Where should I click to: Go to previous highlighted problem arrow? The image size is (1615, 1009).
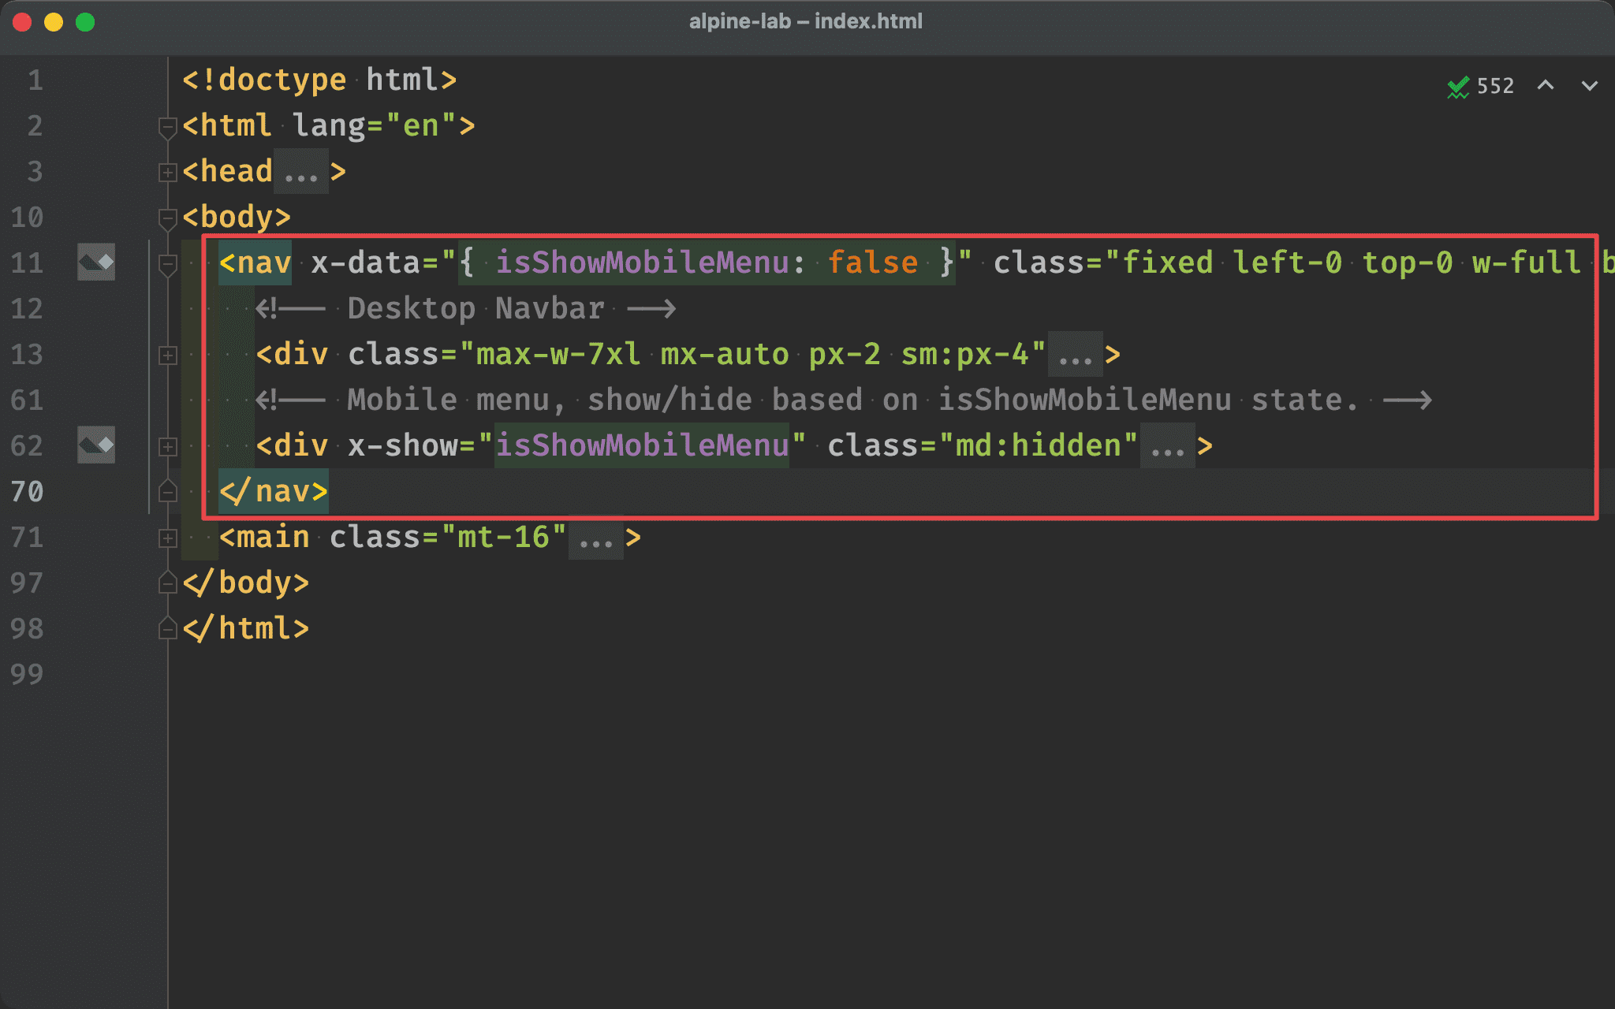pyautogui.click(x=1546, y=85)
